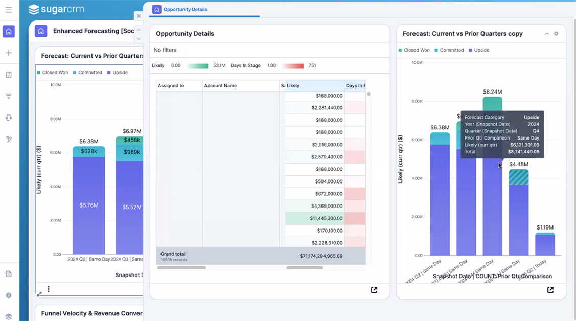Open Opportunity Details in external view
The width and height of the screenshot is (576, 321).
[374, 290]
